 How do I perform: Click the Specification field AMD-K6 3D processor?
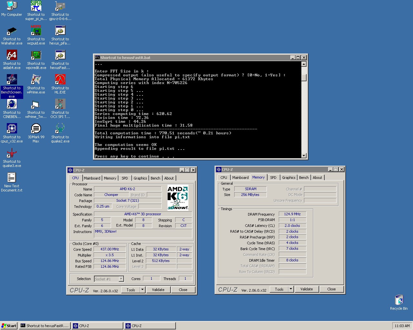[143, 214]
